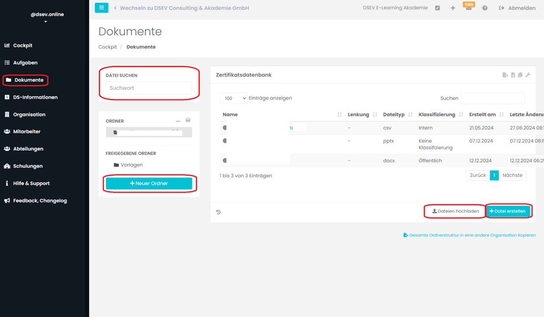This screenshot has width=544, height=317.
Task: Click the history icon below the table
Action: click(218, 212)
